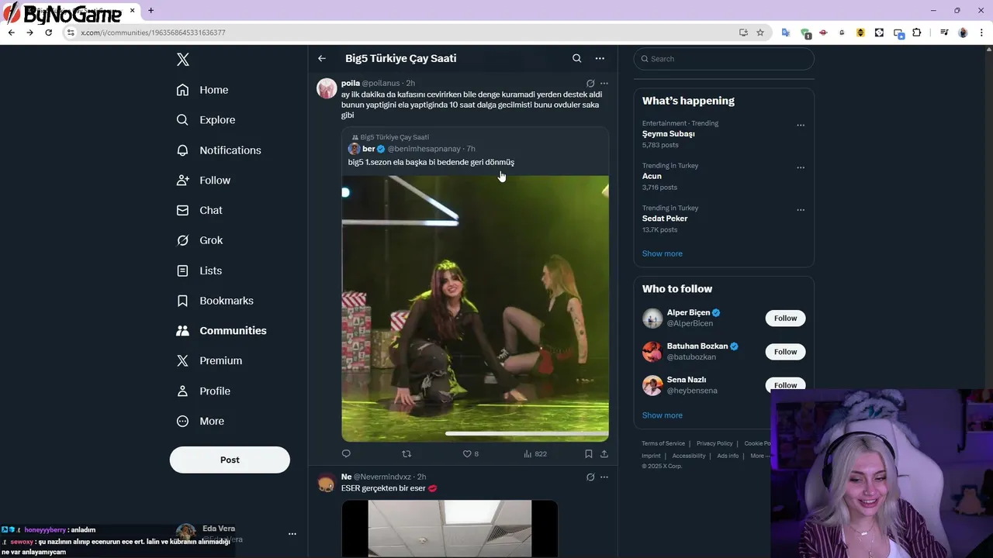Viewport: 993px width, 558px height.
Task: Open the Lists page
Action: coord(199,270)
